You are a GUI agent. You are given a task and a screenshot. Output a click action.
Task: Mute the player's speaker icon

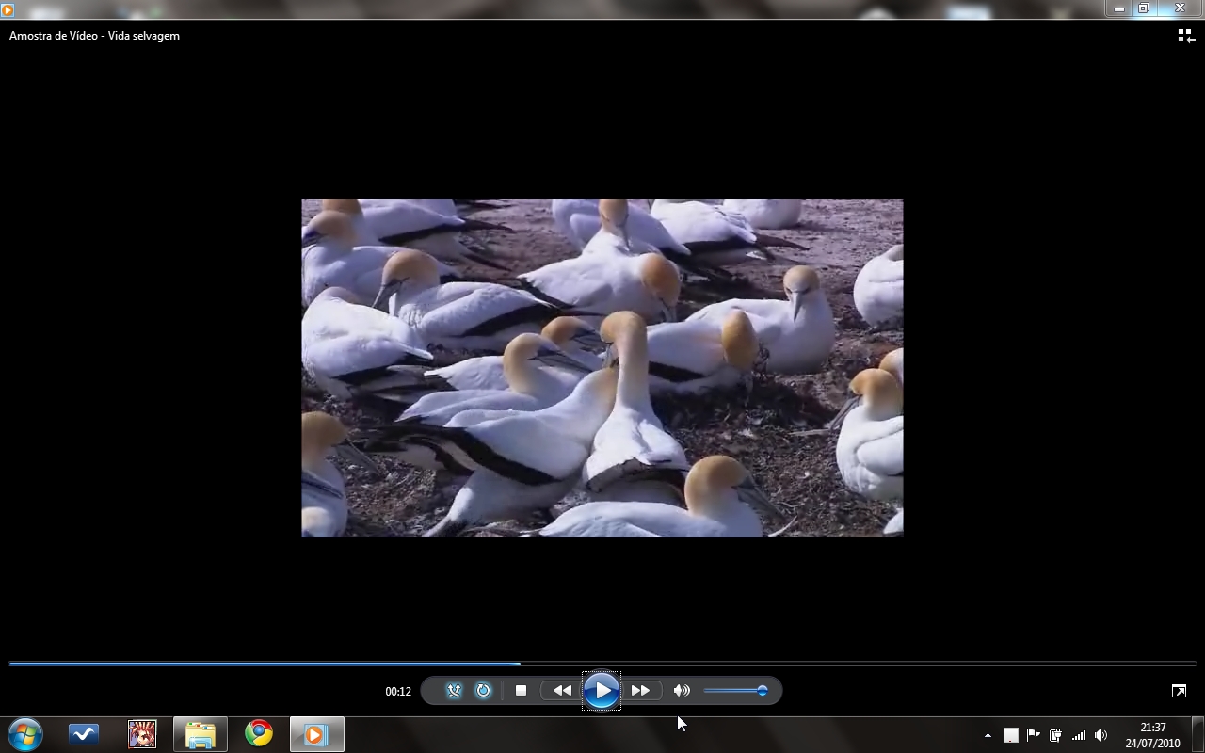coord(682,691)
